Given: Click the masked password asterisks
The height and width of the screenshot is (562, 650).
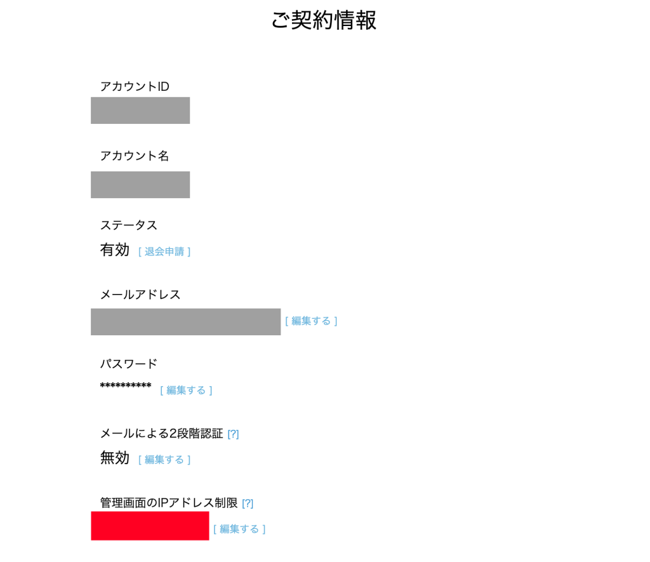Looking at the screenshot, I should (x=126, y=387).
